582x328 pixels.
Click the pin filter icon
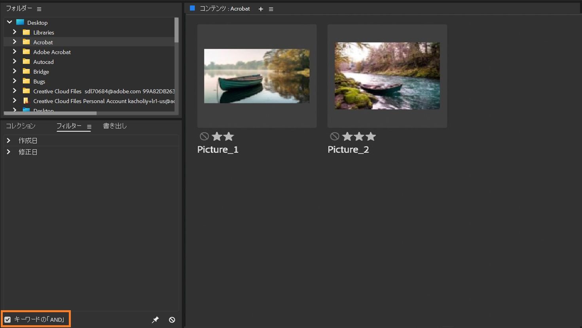click(155, 320)
